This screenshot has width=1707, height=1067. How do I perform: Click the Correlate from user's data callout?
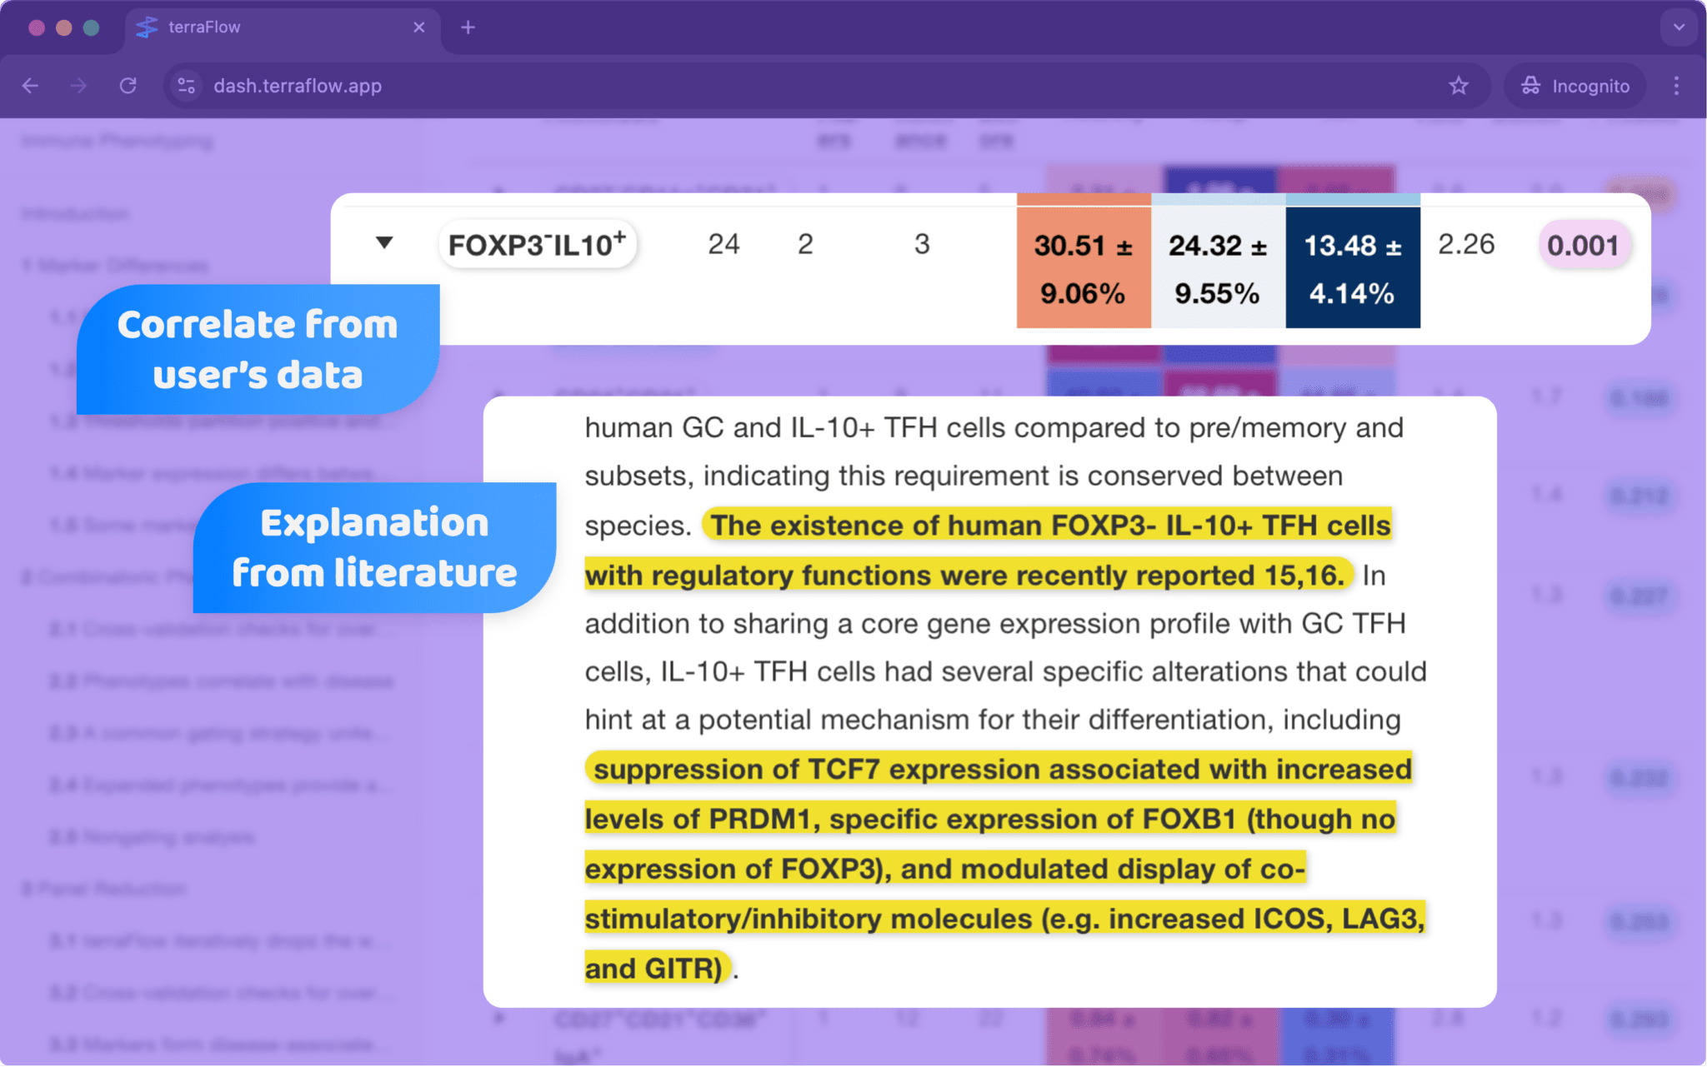pos(258,349)
